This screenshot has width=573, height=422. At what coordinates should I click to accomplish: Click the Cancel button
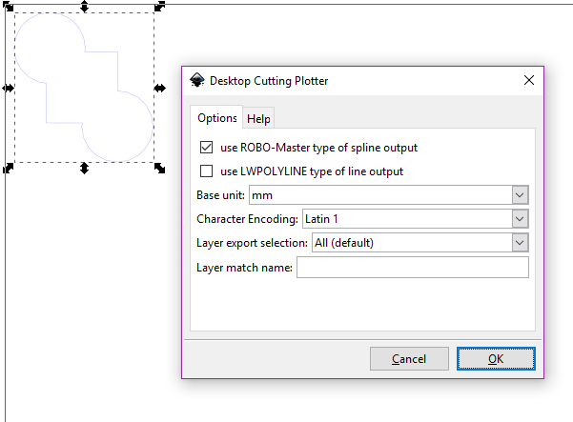click(409, 359)
